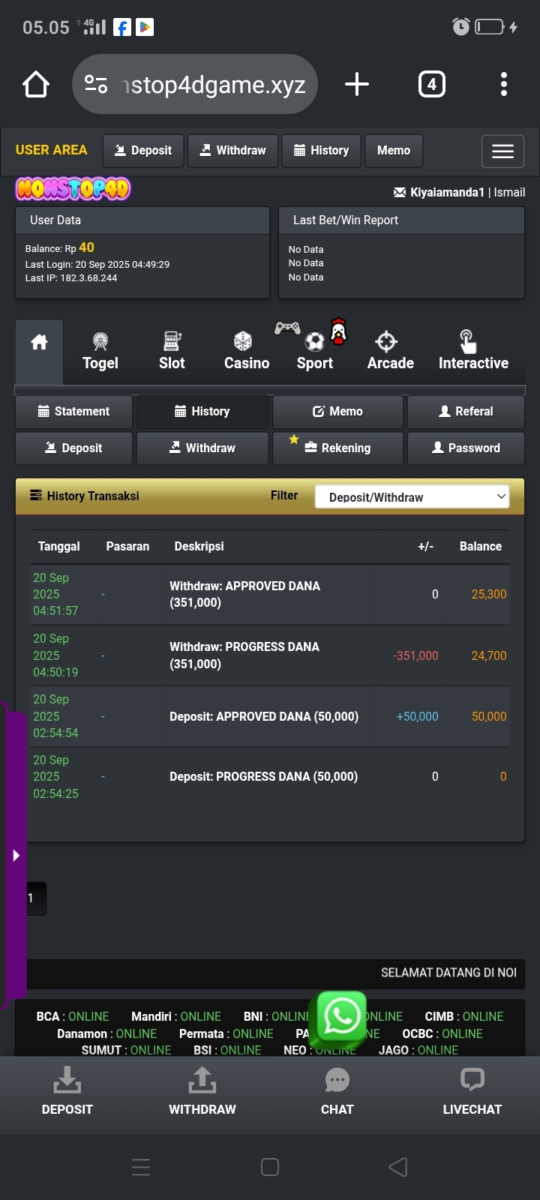Tap the rooster icon above Sport
The width and height of the screenshot is (540, 1200).
click(x=339, y=331)
